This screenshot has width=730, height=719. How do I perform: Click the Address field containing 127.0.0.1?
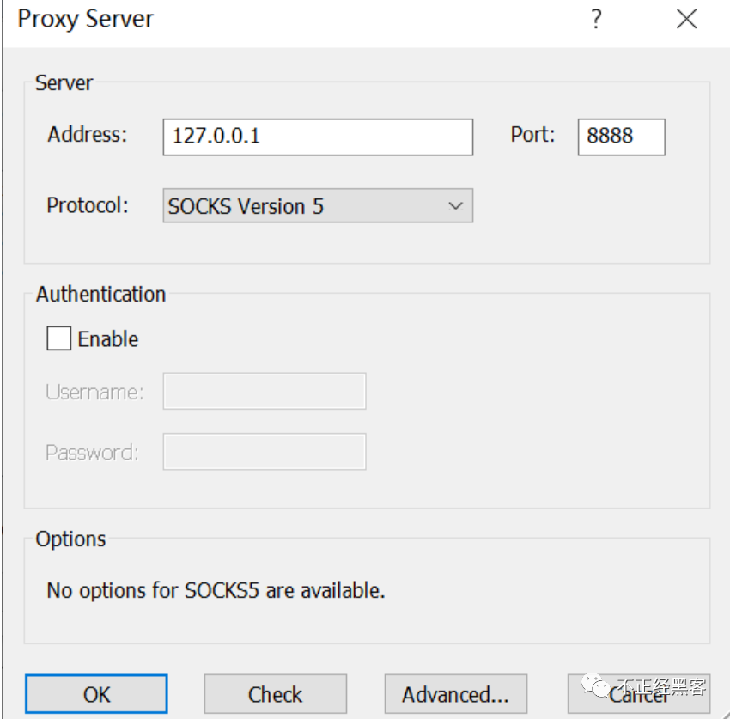coord(317,137)
